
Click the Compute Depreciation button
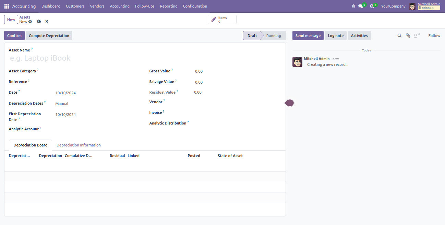(49, 36)
